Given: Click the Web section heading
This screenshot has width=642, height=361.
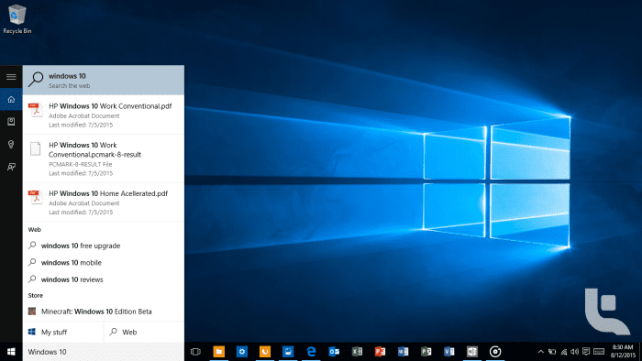Looking at the screenshot, I should [35, 230].
